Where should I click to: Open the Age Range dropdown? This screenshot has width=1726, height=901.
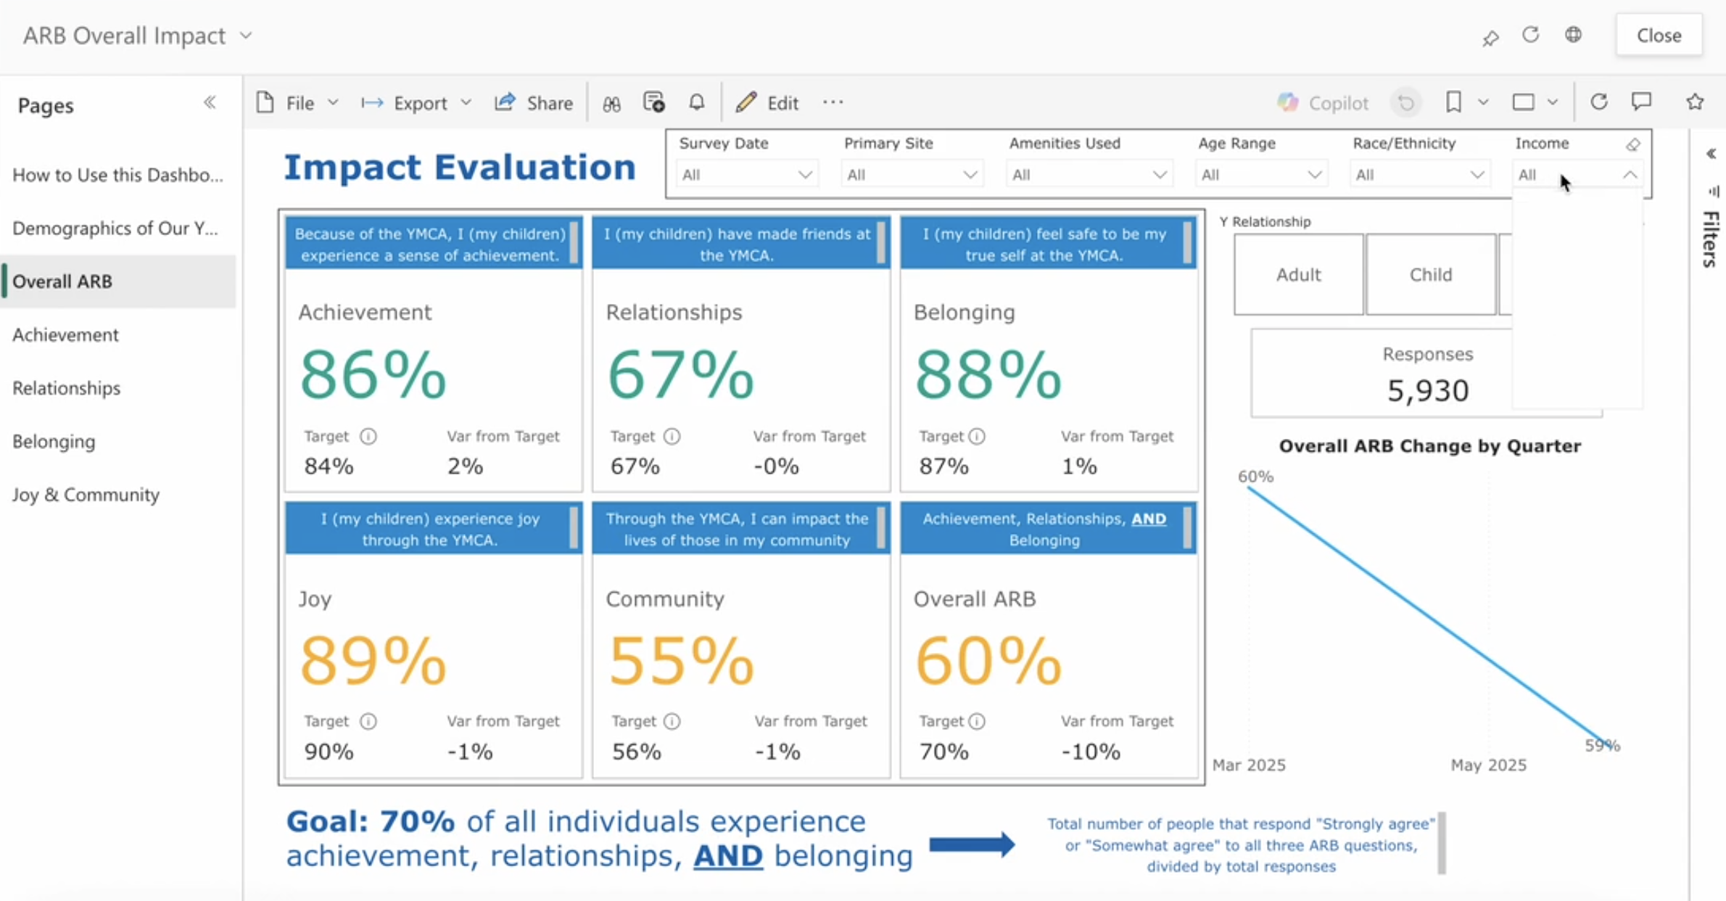click(x=1260, y=175)
